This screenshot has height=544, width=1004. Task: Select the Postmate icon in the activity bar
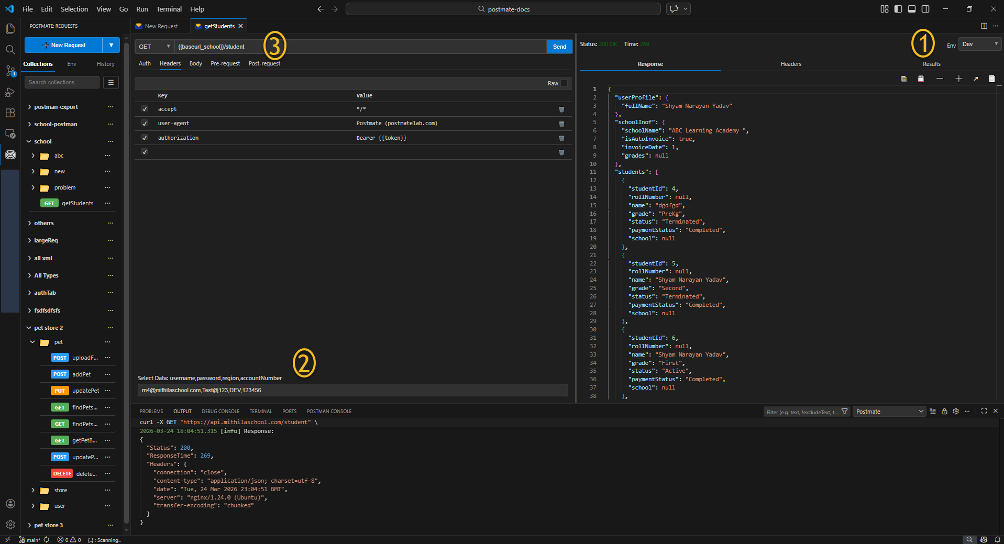coord(10,154)
